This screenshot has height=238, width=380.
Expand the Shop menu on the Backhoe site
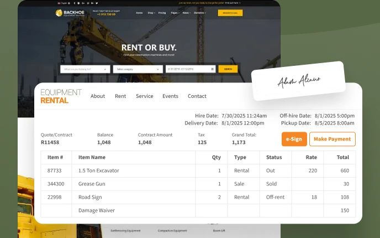point(151,13)
